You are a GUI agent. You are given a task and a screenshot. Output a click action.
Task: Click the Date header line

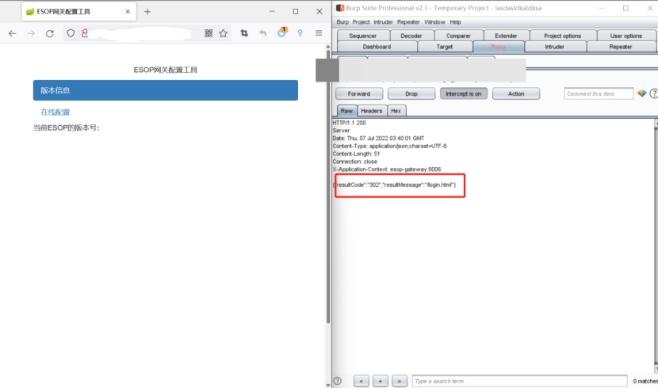(x=378, y=139)
